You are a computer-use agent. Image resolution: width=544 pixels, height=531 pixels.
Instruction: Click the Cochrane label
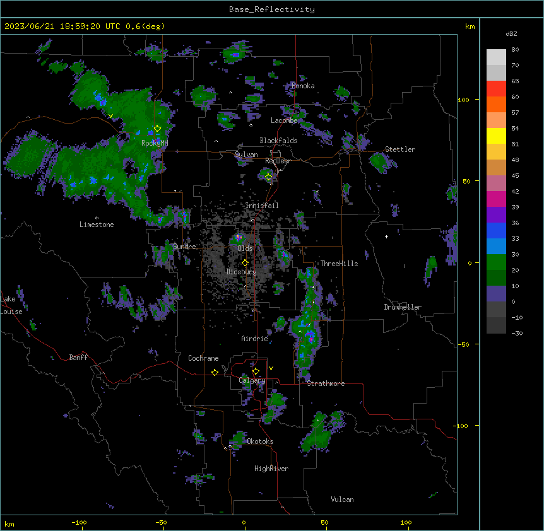click(203, 358)
